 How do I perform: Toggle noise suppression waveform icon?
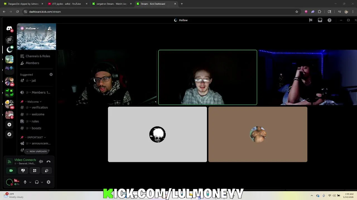point(41,161)
